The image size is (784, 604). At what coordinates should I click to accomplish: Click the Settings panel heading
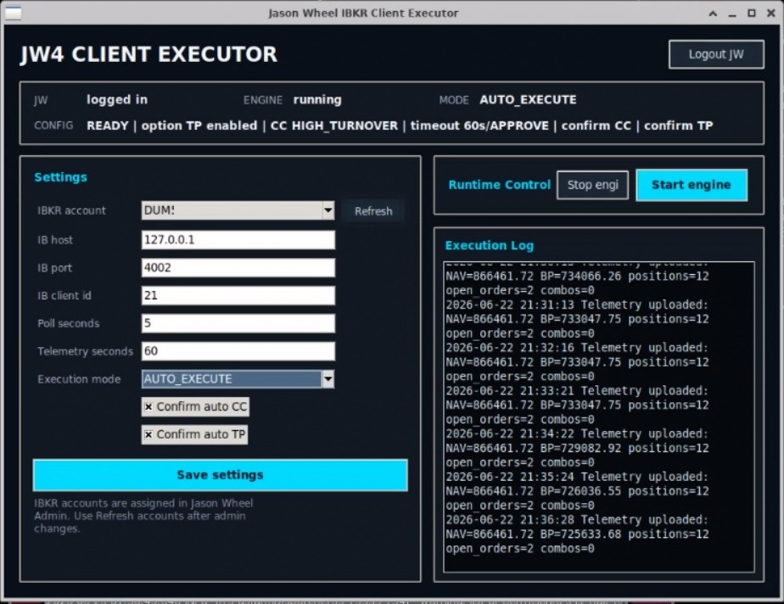pos(60,177)
